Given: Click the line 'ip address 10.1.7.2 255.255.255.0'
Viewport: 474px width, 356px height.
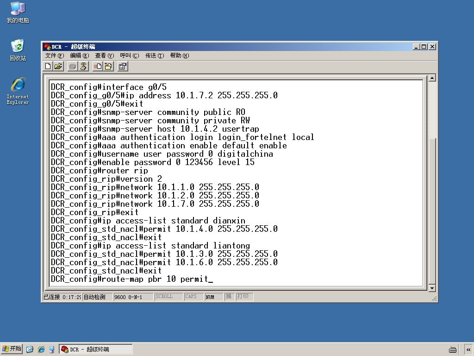Looking at the screenshot, I should [x=164, y=95].
